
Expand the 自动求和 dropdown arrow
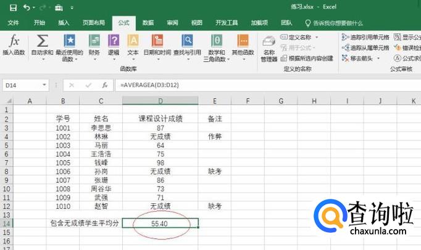point(43,59)
